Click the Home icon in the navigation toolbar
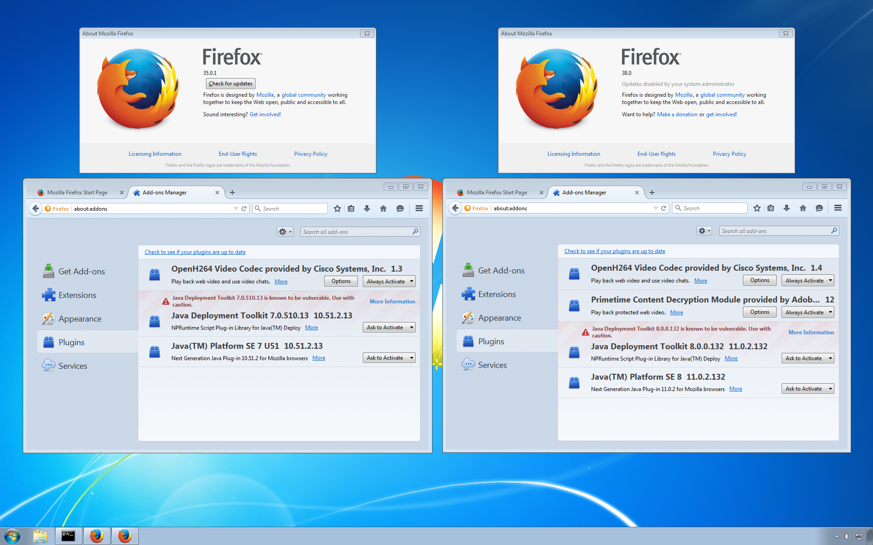The image size is (873, 545). pyautogui.click(x=383, y=208)
